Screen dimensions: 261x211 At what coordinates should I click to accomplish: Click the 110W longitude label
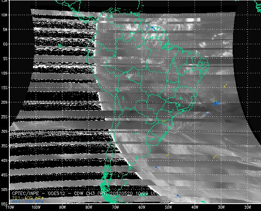point(10,208)
